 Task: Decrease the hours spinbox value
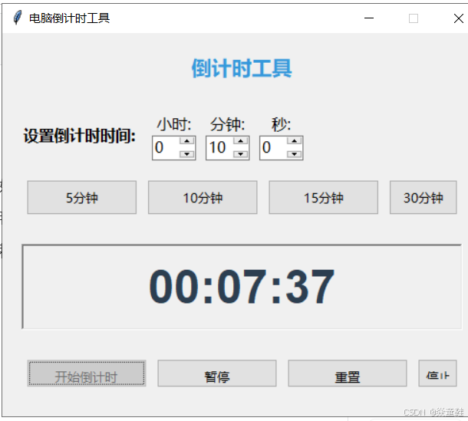(x=187, y=154)
